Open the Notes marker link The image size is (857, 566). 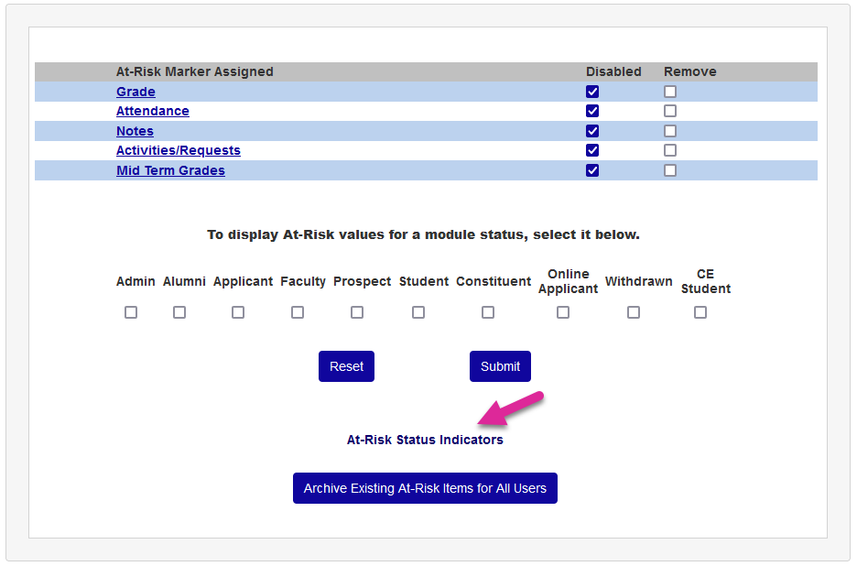[135, 131]
